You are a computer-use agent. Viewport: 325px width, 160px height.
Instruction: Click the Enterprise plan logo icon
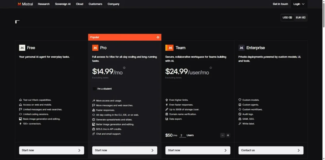click(242, 48)
